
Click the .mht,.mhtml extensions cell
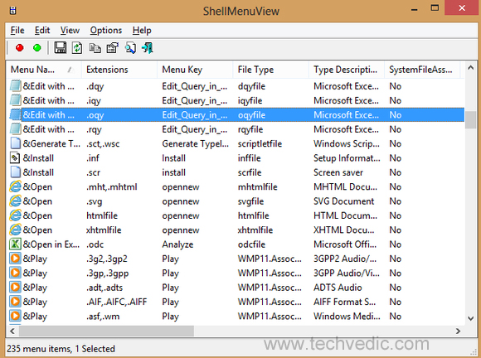coord(112,187)
